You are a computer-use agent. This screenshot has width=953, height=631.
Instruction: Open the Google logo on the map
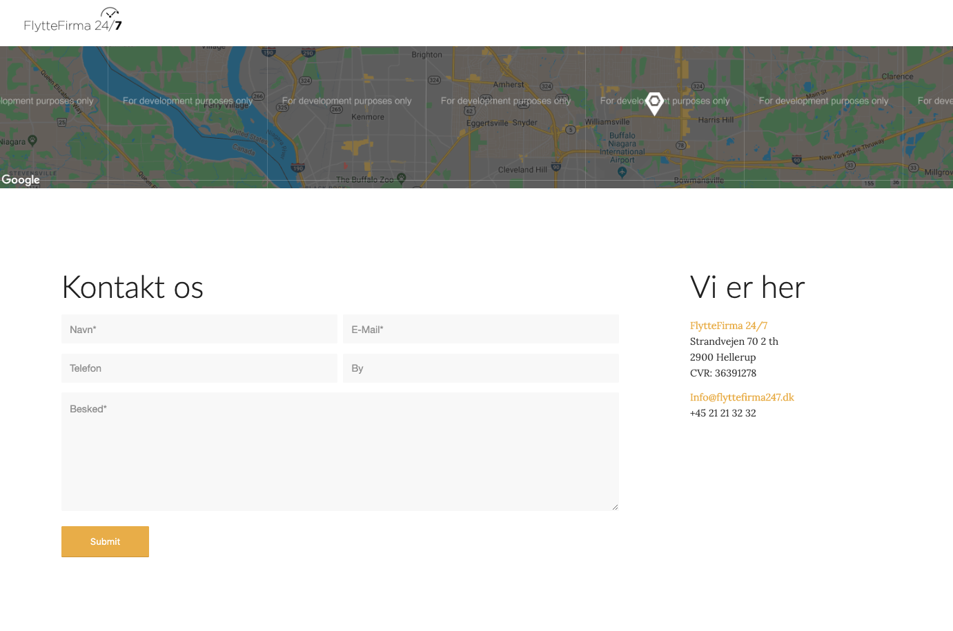pyautogui.click(x=21, y=180)
